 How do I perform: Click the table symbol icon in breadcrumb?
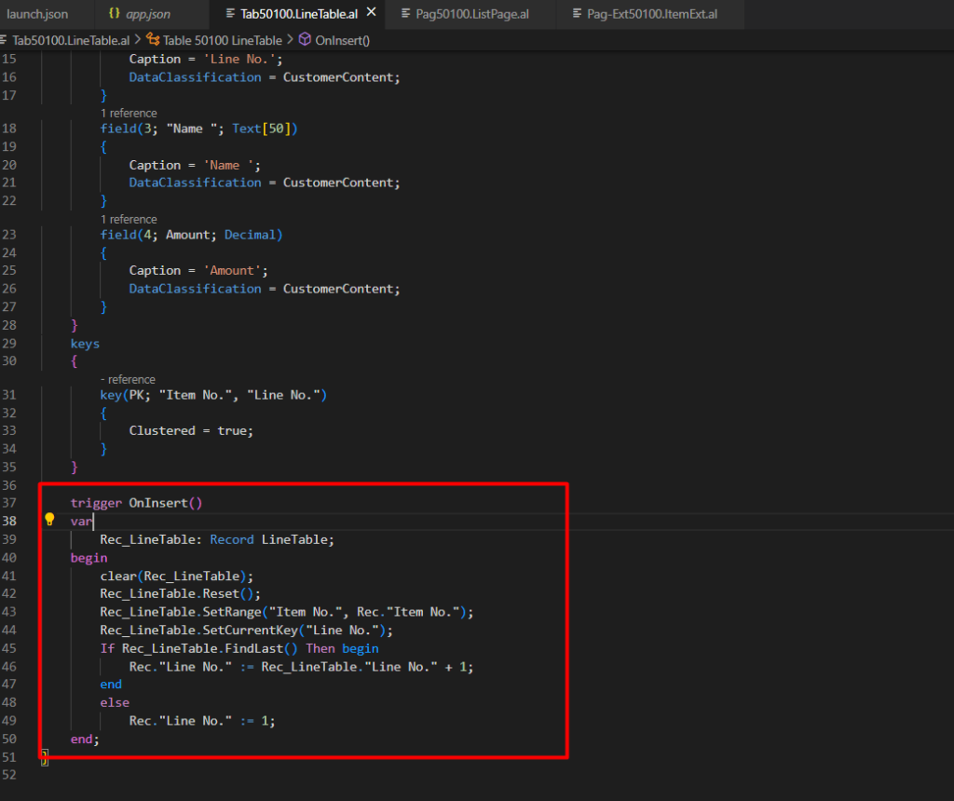153,39
